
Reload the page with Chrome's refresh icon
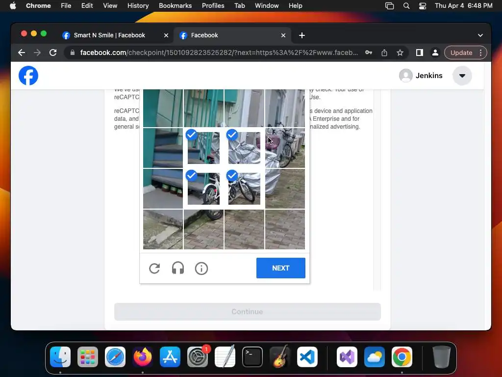[53, 53]
